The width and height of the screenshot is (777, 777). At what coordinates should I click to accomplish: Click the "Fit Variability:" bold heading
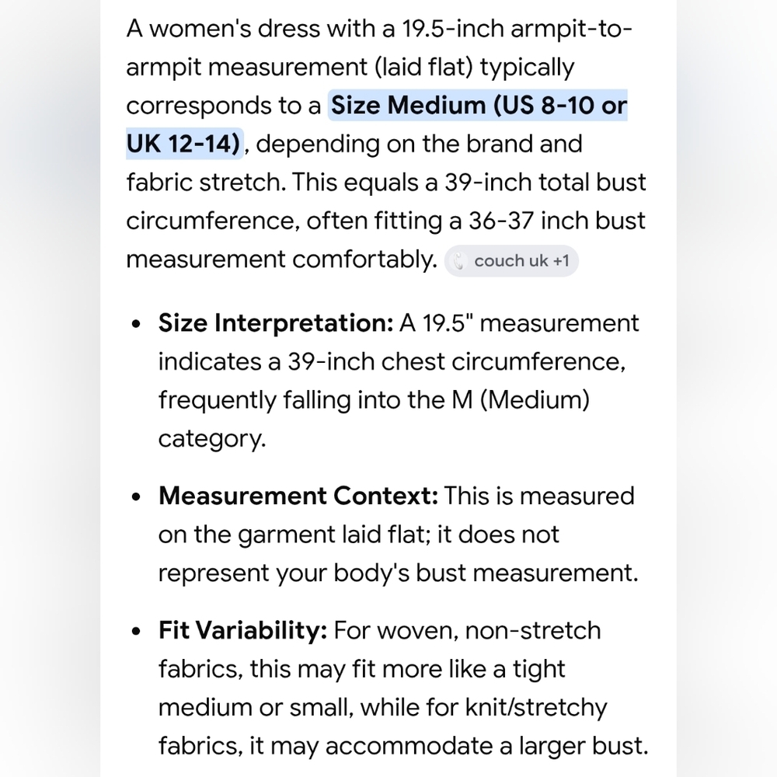pyautogui.click(x=242, y=630)
